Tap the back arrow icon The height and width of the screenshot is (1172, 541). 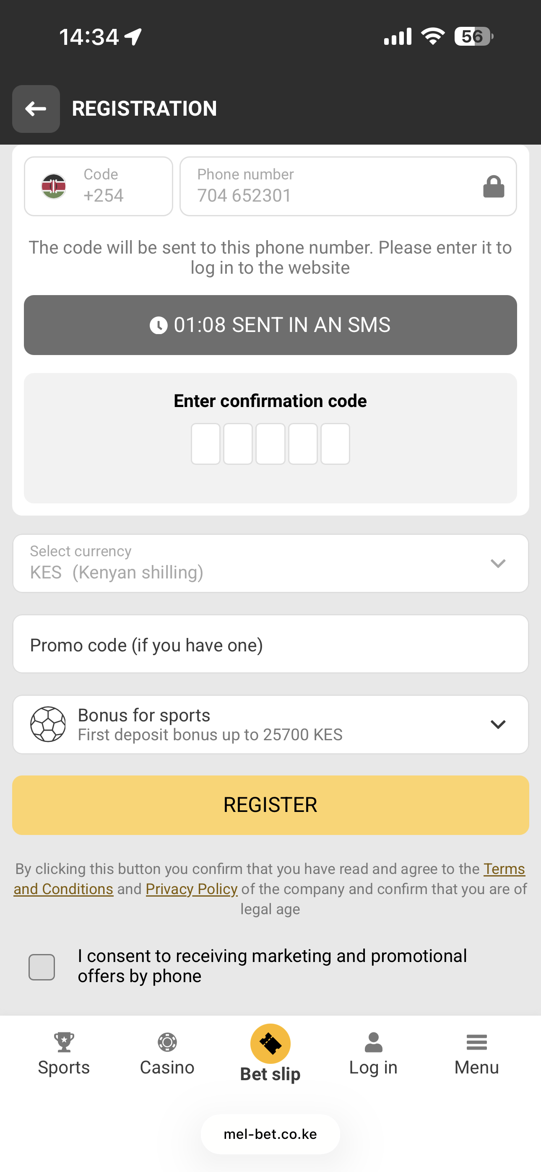click(36, 109)
